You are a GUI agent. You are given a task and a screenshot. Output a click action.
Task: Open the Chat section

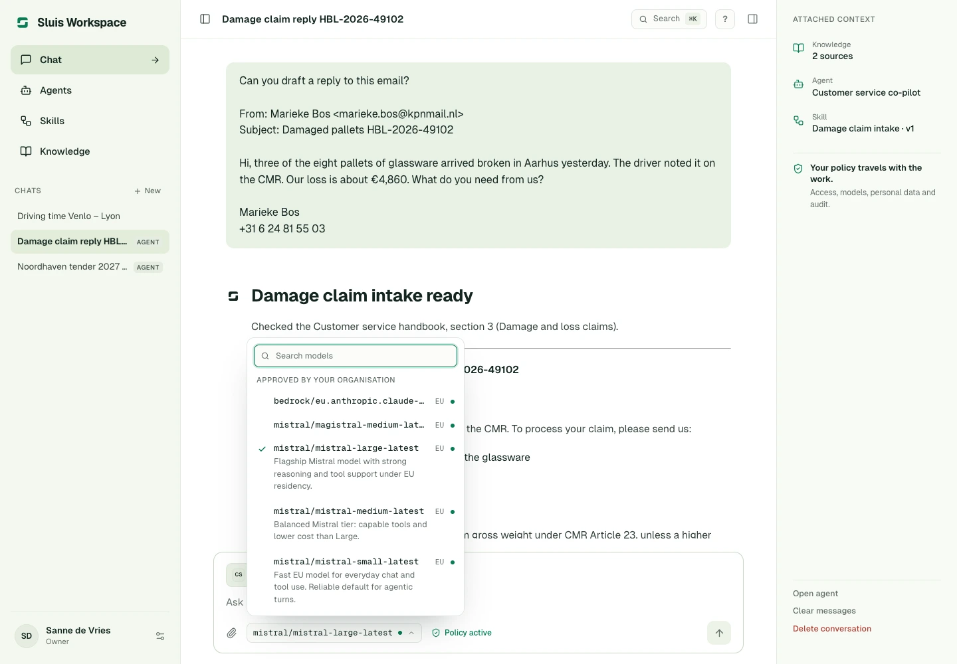pyautogui.click(x=90, y=60)
